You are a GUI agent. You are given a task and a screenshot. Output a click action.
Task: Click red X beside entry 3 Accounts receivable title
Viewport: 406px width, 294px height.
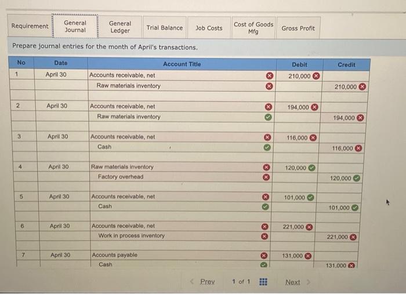(x=267, y=137)
